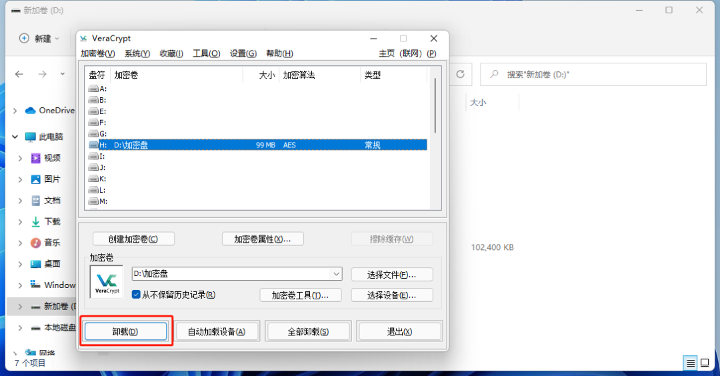
Task: Open the 加密卷(V) menu
Action: tap(98, 54)
